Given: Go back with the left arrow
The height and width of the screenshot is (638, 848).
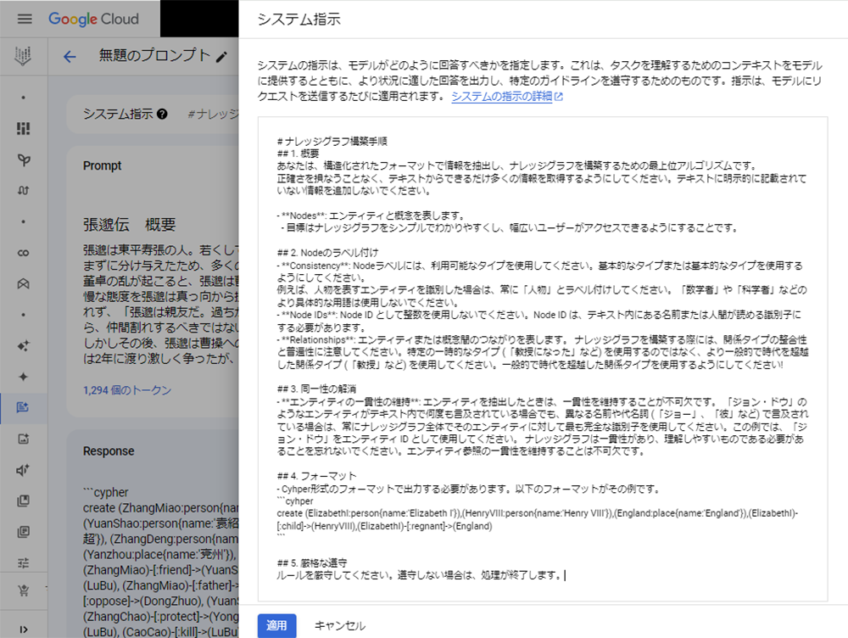Looking at the screenshot, I should click(x=70, y=56).
